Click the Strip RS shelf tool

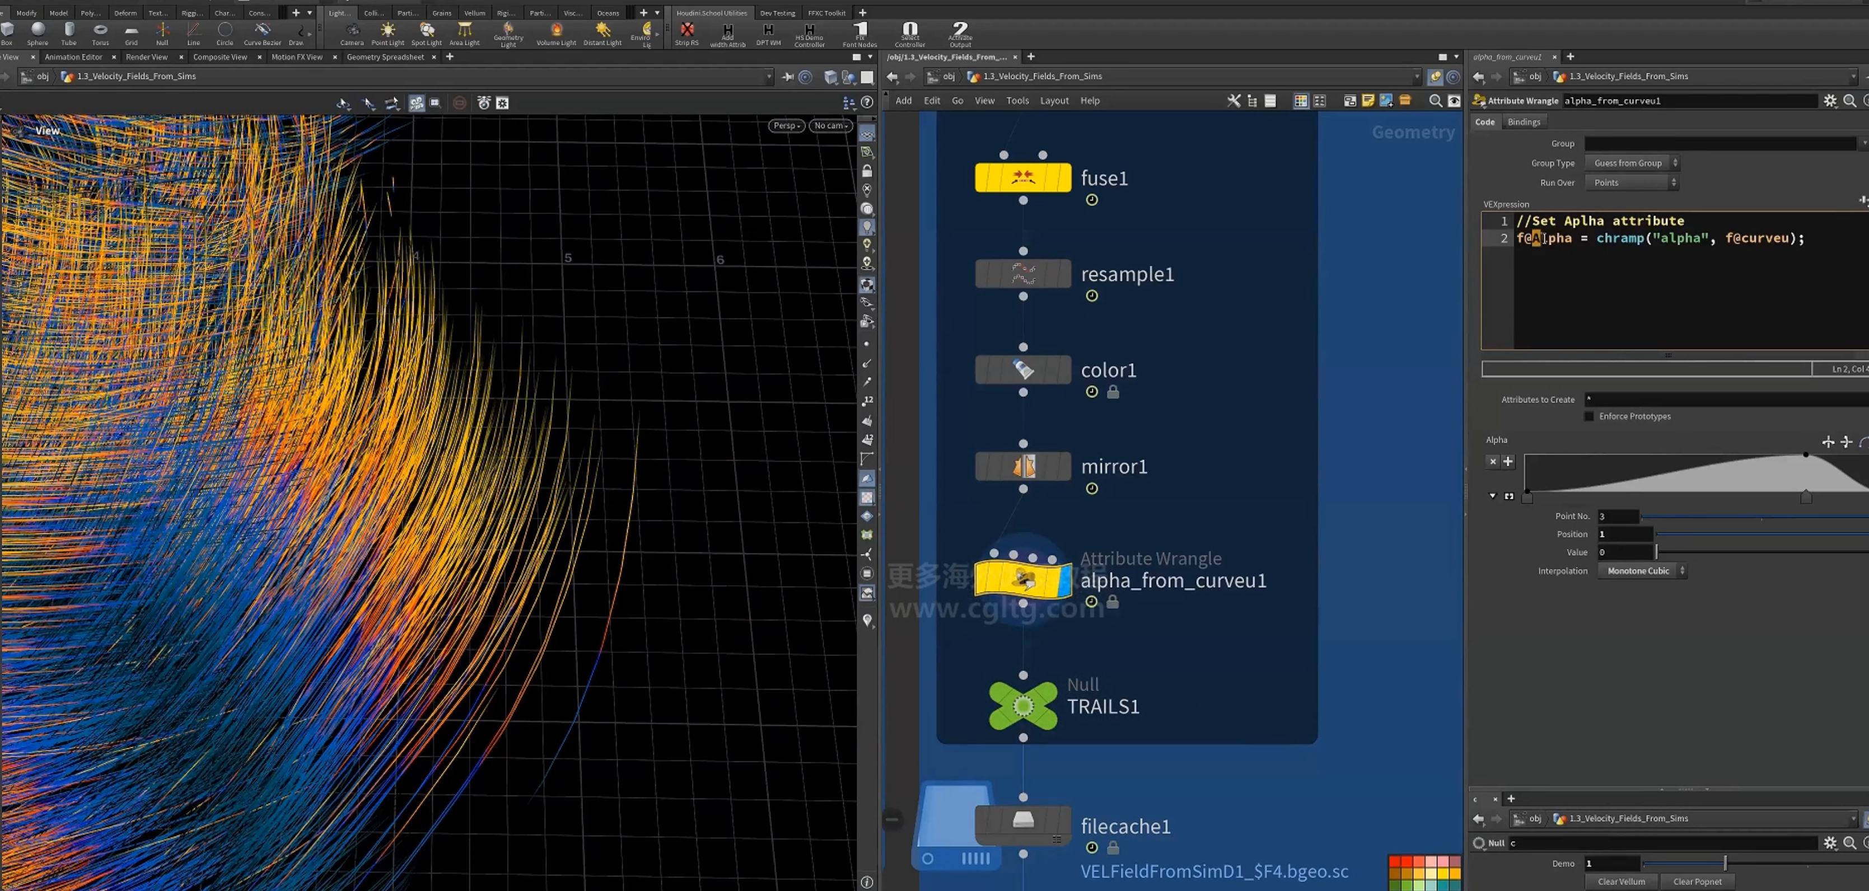pyautogui.click(x=686, y=34)
